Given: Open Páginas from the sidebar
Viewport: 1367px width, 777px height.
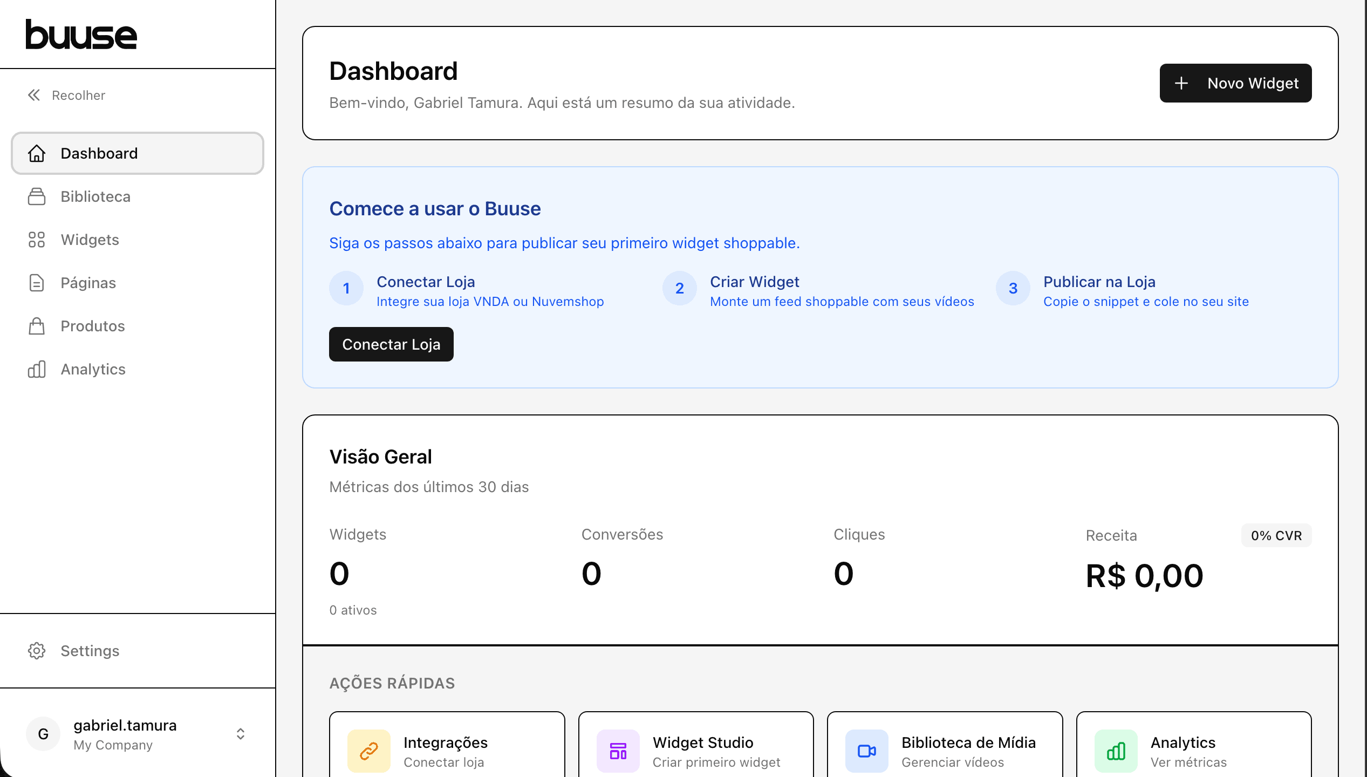Looking at the screenshot, I should coord(138,283).
